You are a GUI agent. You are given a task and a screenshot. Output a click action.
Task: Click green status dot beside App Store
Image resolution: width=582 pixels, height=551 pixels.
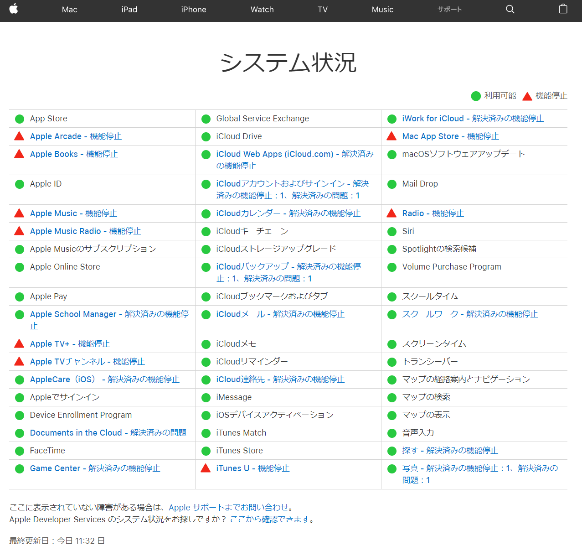click(x=20, y=119)
